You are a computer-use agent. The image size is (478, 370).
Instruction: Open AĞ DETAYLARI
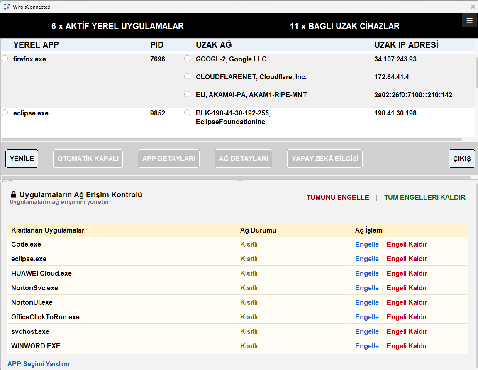tap(243, 159)
